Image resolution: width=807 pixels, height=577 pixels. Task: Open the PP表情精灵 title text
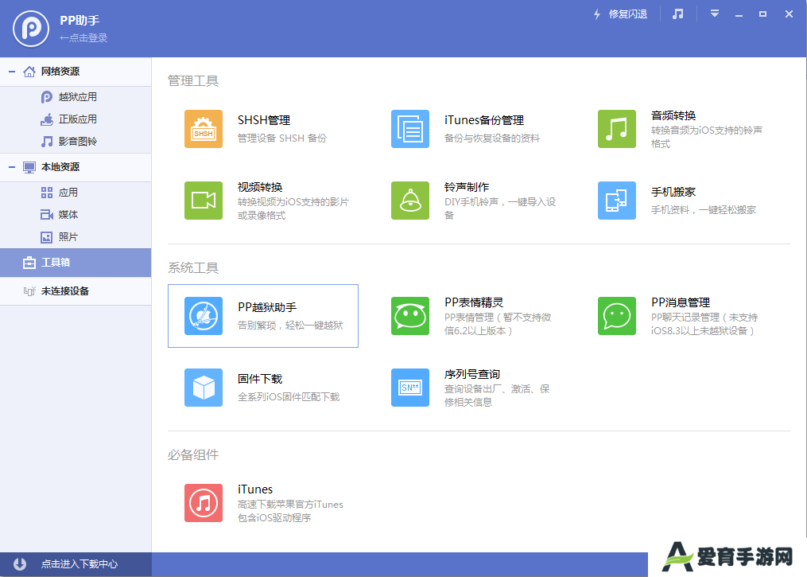[x=474, y=303]
